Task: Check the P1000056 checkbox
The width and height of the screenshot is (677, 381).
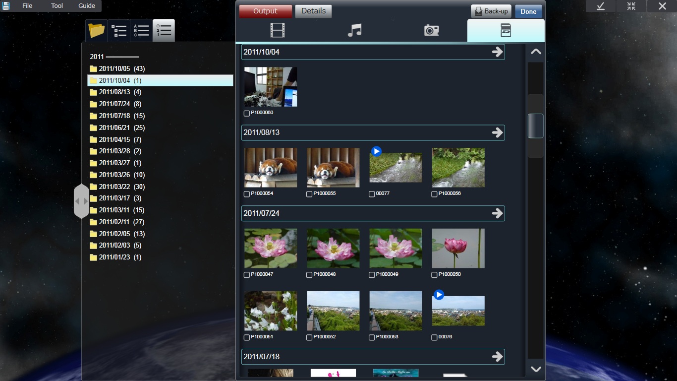Action: (434, 194)
